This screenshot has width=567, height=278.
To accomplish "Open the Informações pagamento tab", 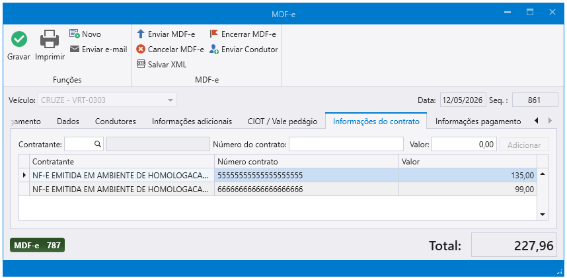I will point(478,122).
